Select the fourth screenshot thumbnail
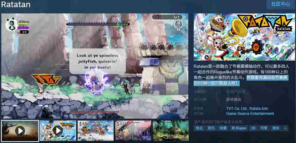Screen dimensions: 296x143 click(133, 130)
